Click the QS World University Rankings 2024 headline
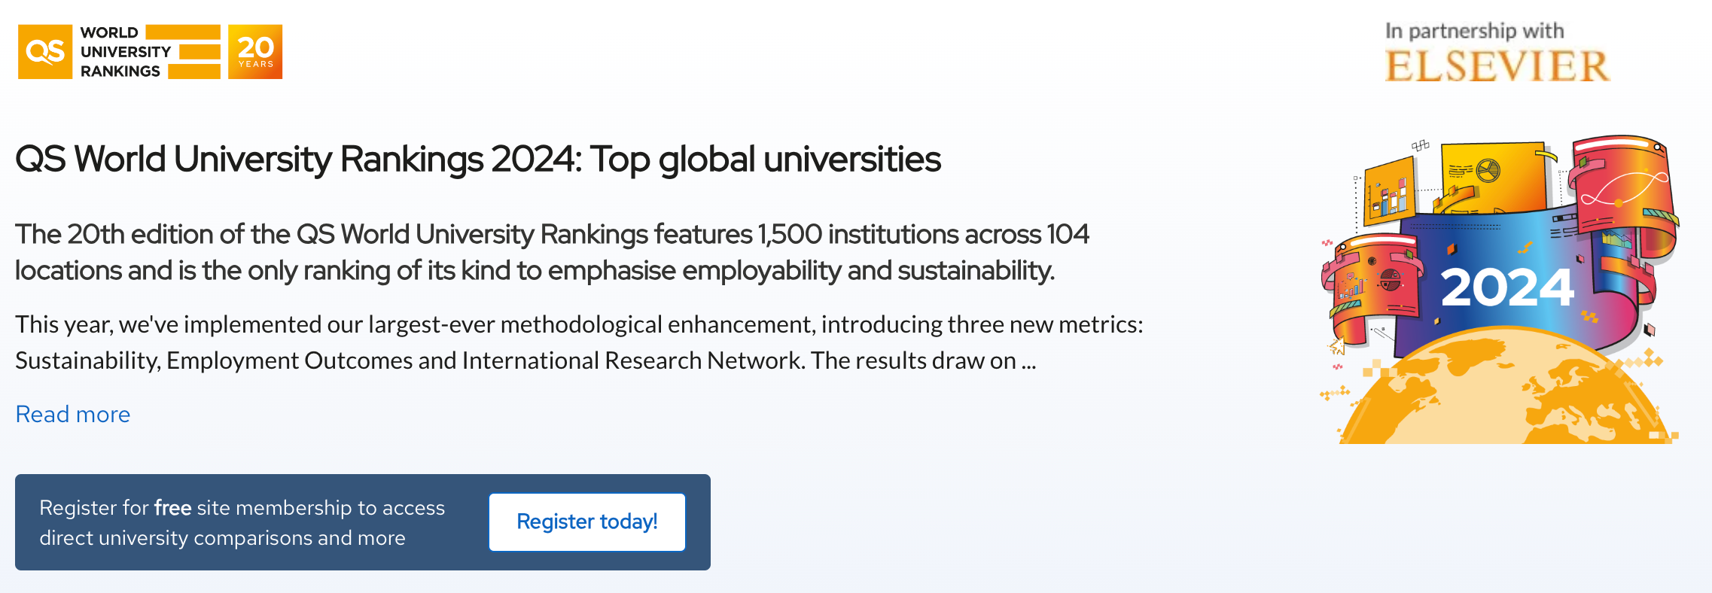1712x593 pixels. 477,159
